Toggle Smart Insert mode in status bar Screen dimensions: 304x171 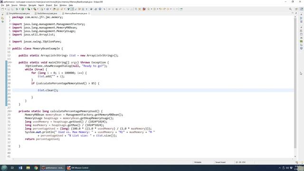point(220,162)
